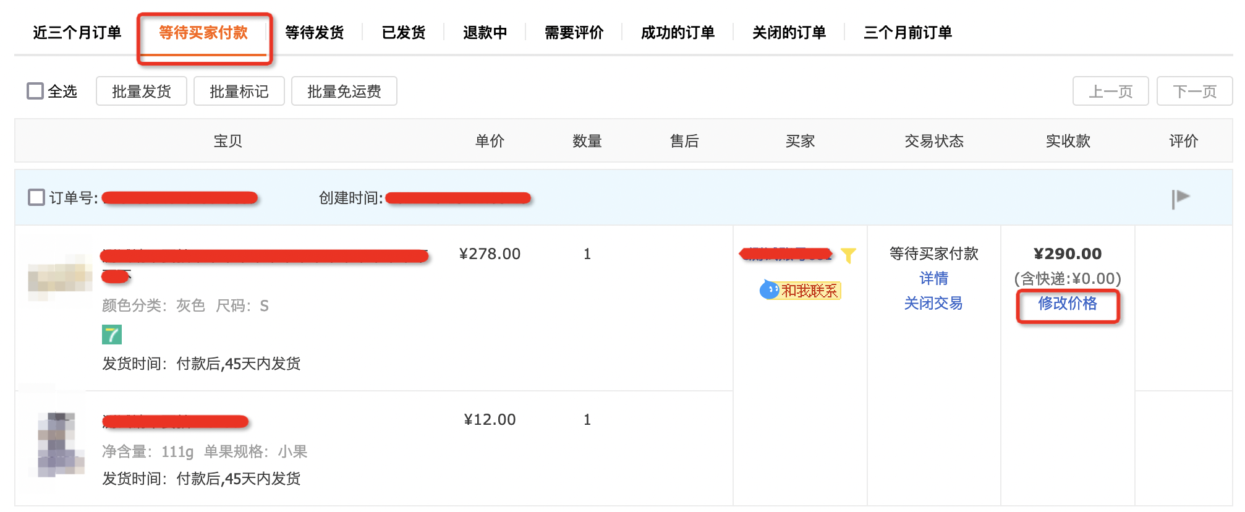Click 关闭交易 link to close order
Screen dimensions: 1245x512
tap(933, 304)
